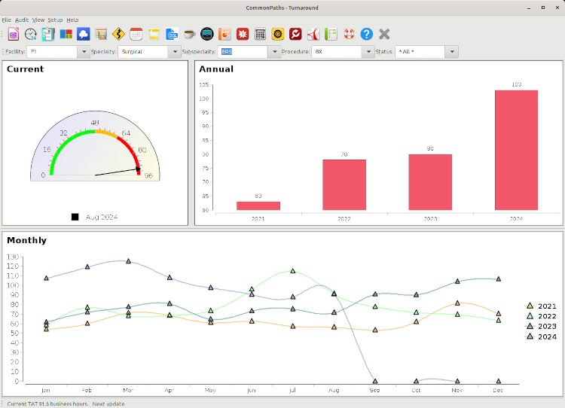The width and height of the screenshot is (565, 408).
Task: Click the 24-hour clock toolbar icon
Action: pyautogui.click(x=30, y=34)
